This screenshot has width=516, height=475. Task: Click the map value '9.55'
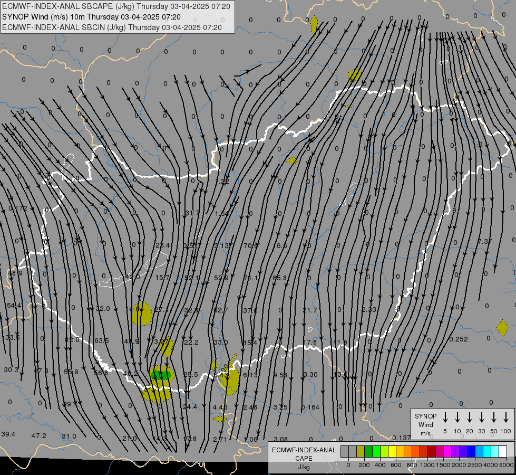pos(280,375)
